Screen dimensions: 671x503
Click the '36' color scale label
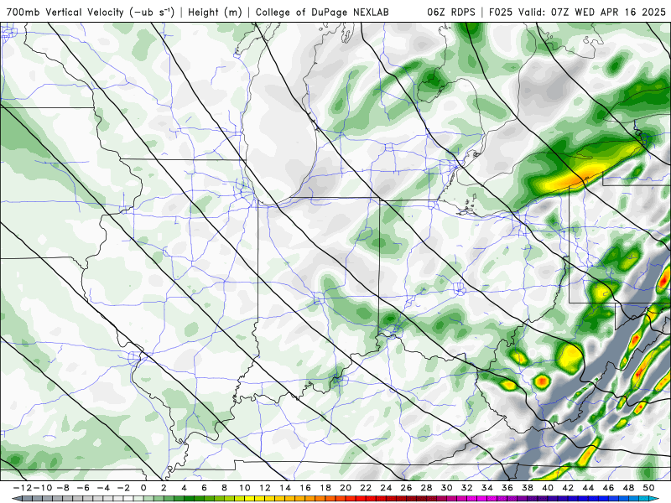[x=507, y=488]
